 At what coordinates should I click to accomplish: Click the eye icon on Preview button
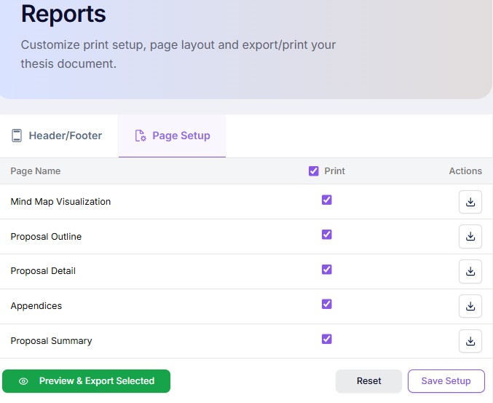click(x=23, y=381)
